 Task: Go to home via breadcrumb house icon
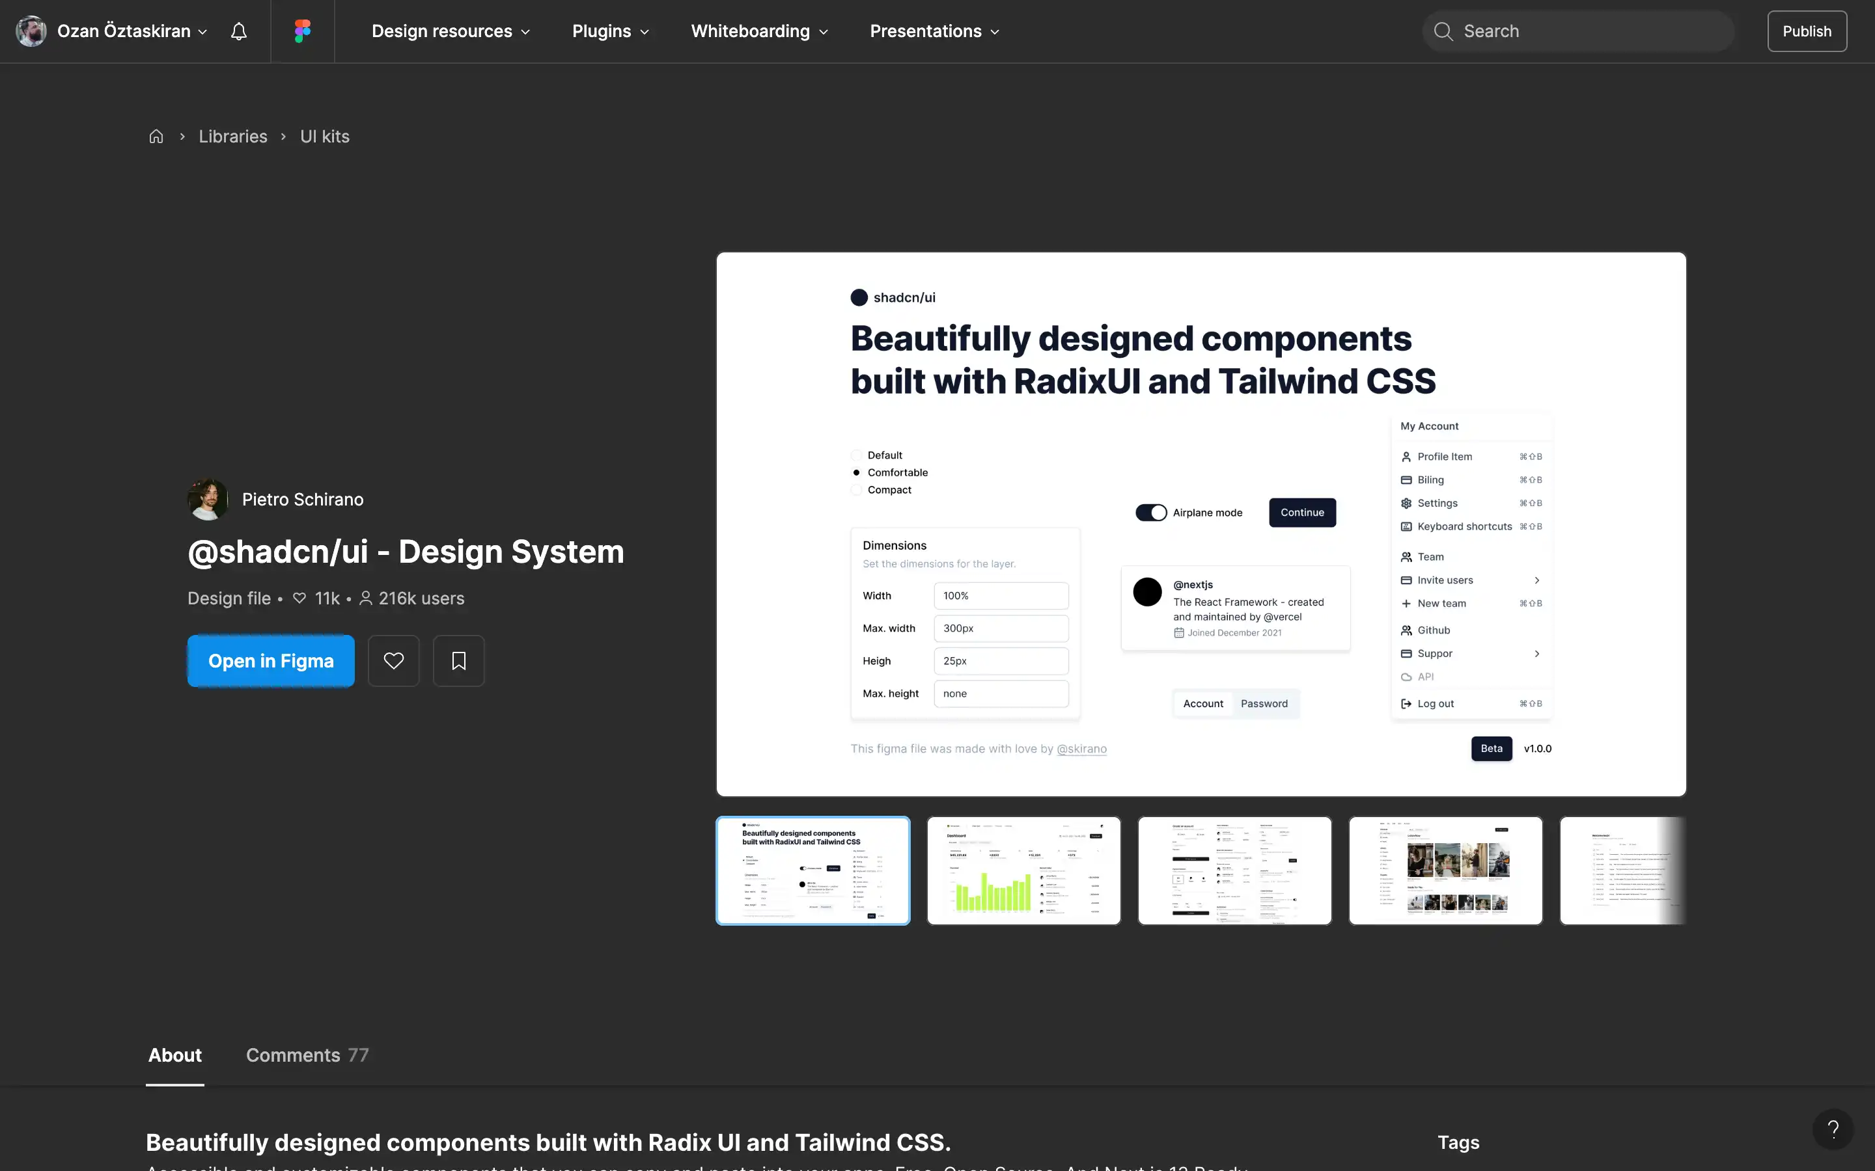[156, 137]
